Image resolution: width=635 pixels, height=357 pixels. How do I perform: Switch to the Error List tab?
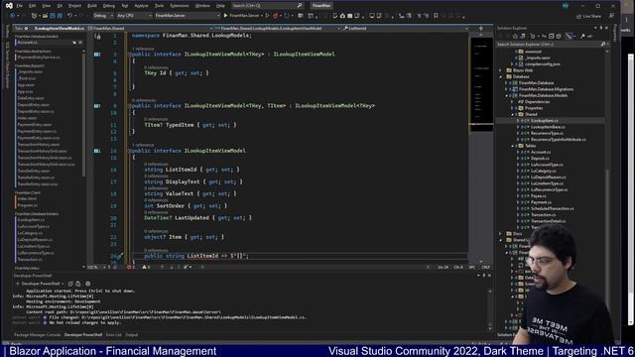pyautogui.click(x=113, y=335)
